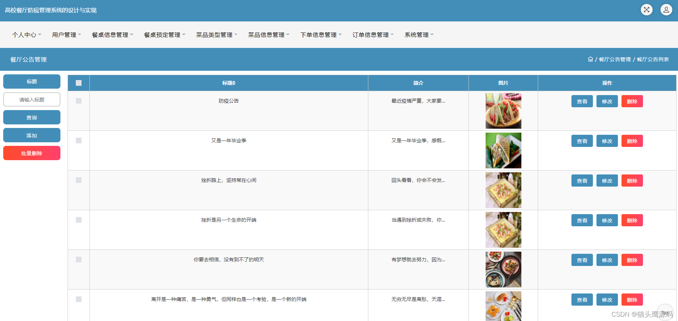Click the title text 防疫公告
This screenshot has height=321, width=678.
229,101
